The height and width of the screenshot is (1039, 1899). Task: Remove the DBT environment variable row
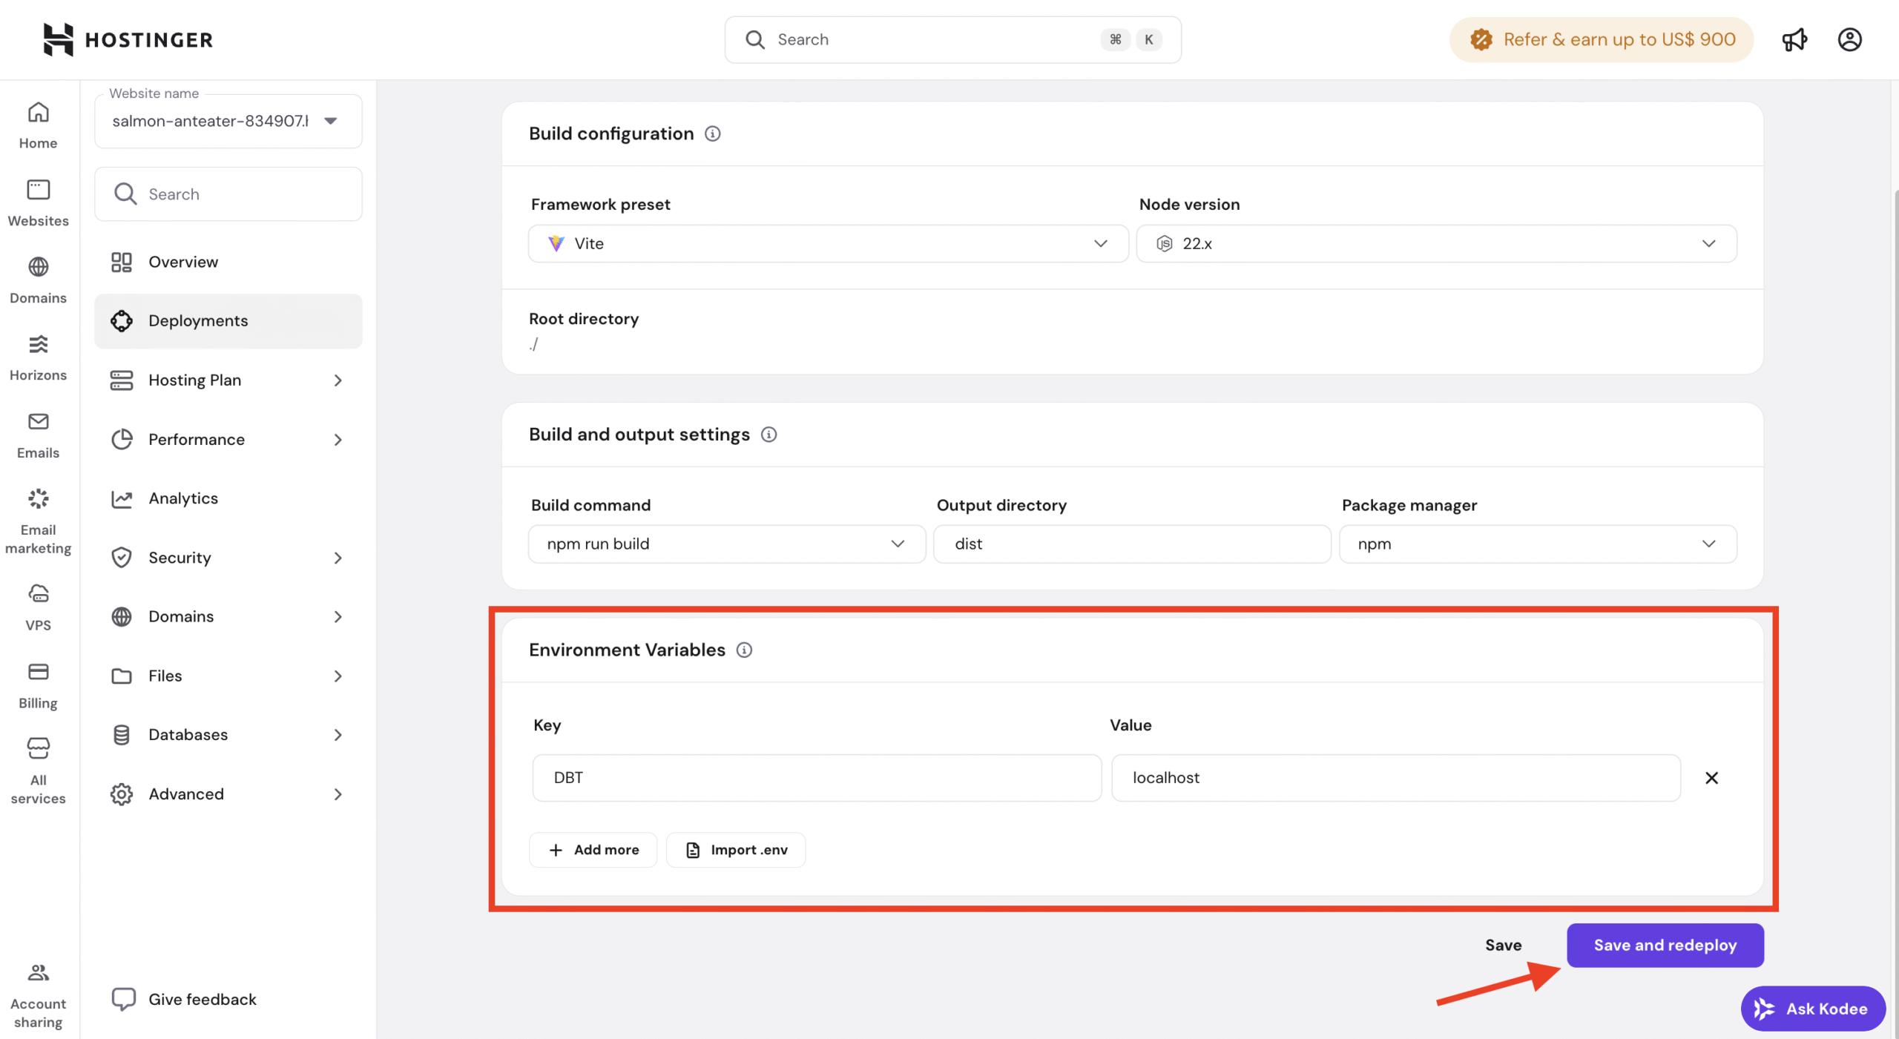click(x=1711, y=777)
